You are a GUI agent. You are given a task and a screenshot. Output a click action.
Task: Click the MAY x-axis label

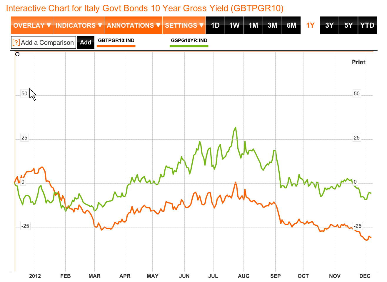coord(153,276)
